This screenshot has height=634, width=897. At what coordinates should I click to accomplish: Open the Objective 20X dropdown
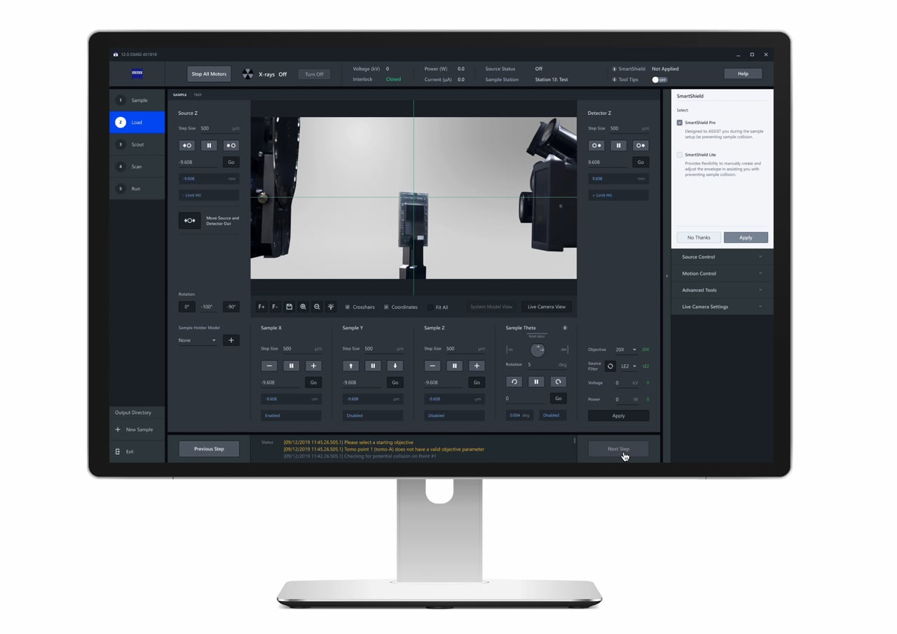625,350
